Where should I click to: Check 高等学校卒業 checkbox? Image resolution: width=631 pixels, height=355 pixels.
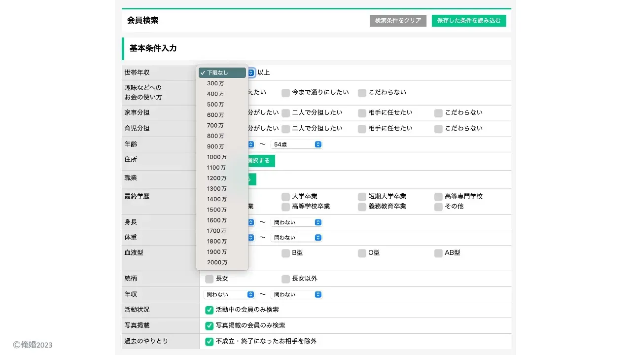tap(286, 207)
